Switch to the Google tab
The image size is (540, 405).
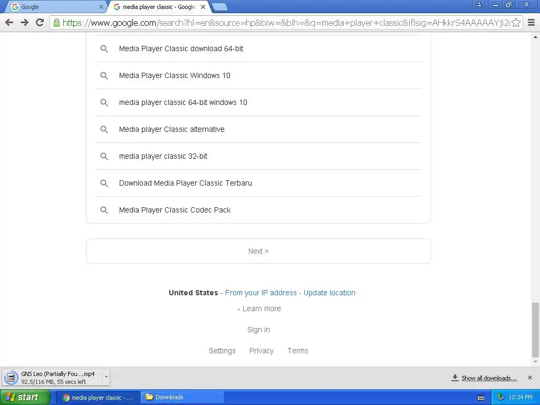(x=55, y=7)
